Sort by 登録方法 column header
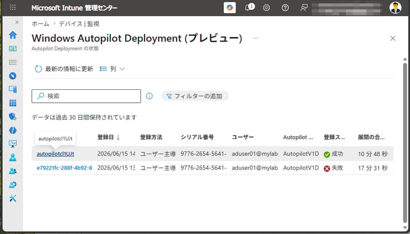The height and width of the screenshot is (234, 410). (151, 137)
